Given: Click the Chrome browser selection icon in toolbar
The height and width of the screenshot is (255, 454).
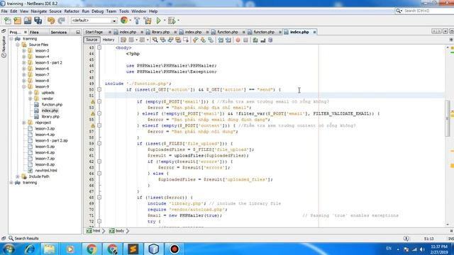Looking at the screenshot, I should (x=124, y=21).
